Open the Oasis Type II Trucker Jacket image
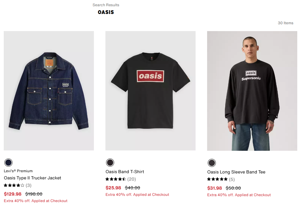This screenshot has width=301, height=212. coord(49,91)
